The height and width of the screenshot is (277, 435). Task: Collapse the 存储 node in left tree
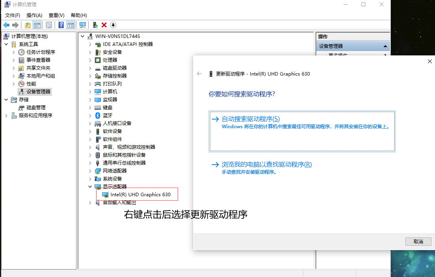click(6, 100)
